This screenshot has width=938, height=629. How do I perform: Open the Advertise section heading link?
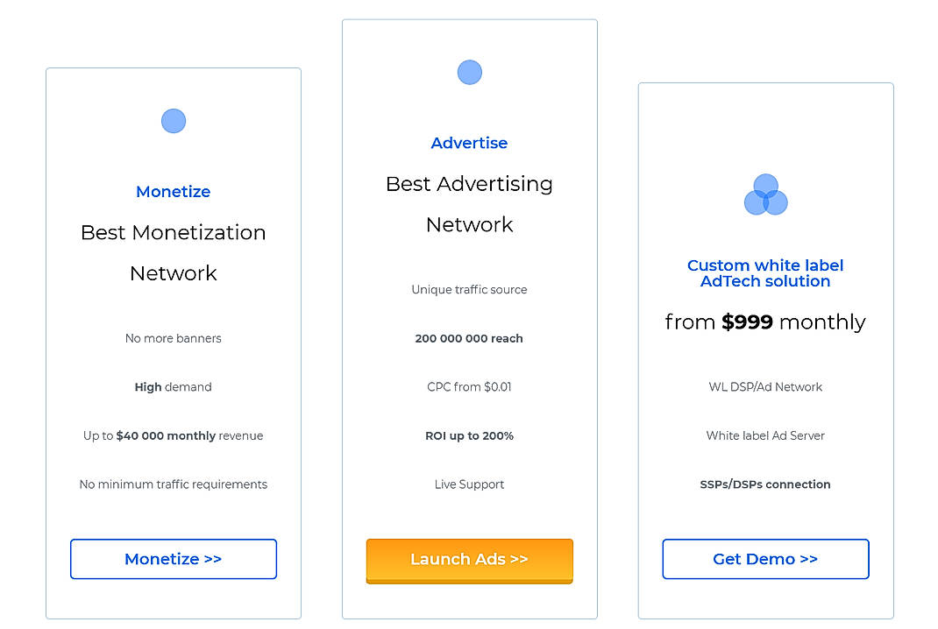pos(469,143)
